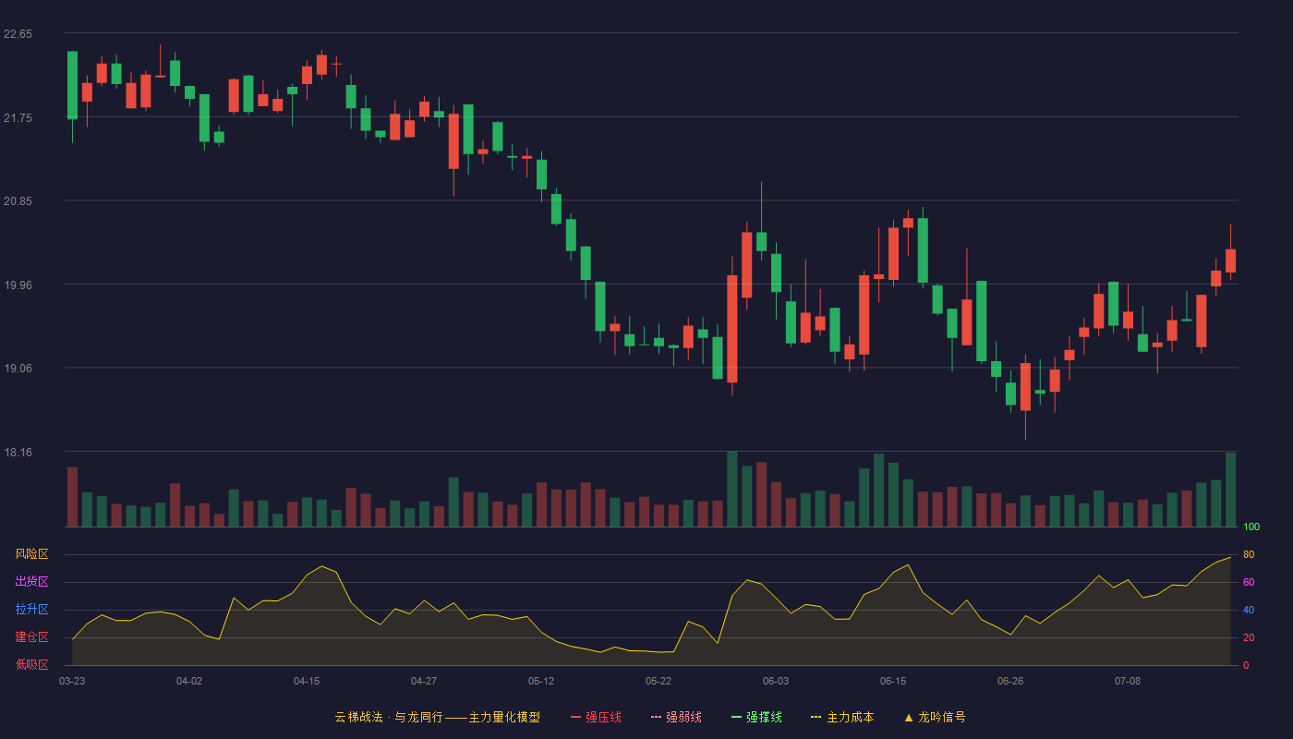Click the 06-26 date label
This screenshot has height=739, width=1293.
(1010, 681)
